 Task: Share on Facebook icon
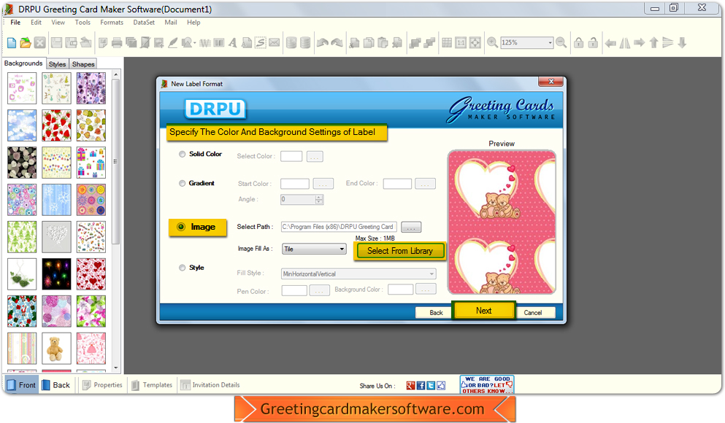coord(421,386)
